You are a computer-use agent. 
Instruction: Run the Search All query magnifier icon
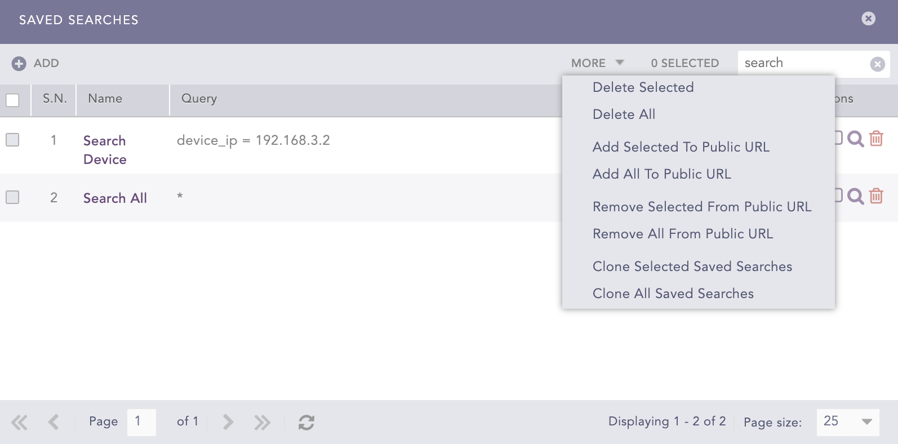coord(855,196)
